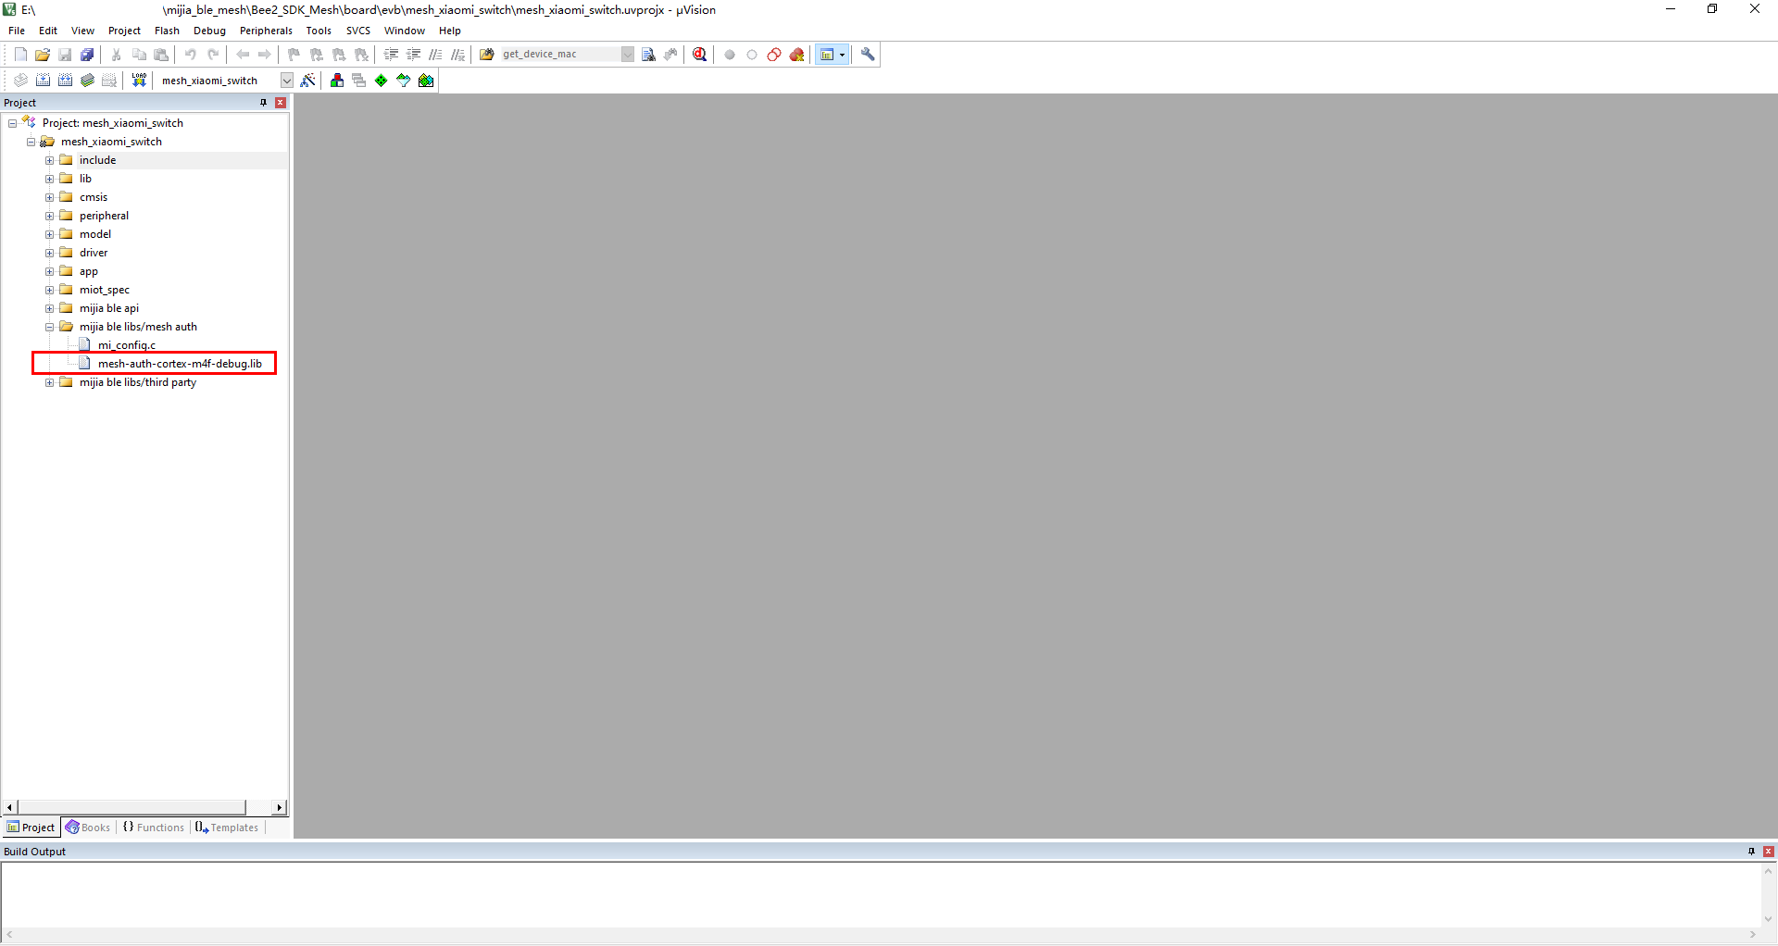The image size is (1778, 946).
Task: Open a file with the Open toolbar icon
Action: (x=43, y=55)
